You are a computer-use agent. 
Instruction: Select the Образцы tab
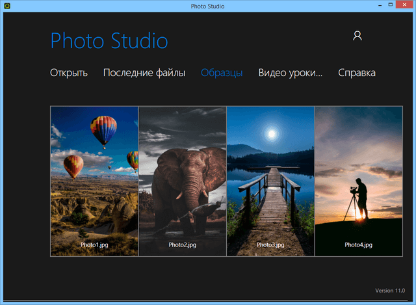coord(222,73)
